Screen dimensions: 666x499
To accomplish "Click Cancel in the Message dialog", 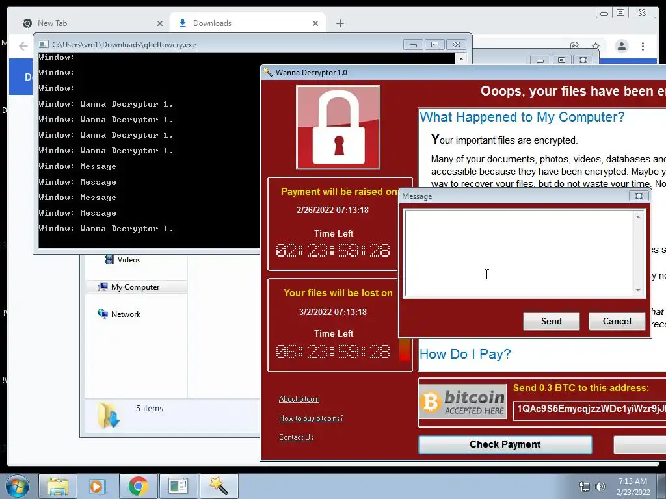I will click(617, 321).
